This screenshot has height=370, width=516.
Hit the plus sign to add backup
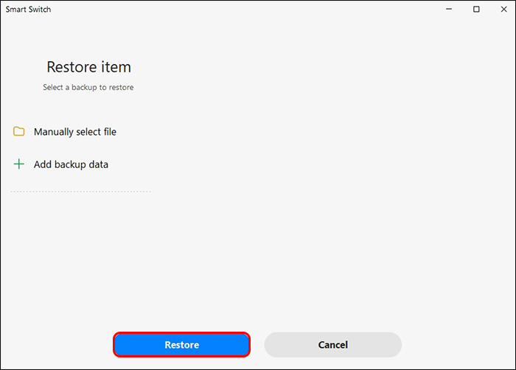[19, 164]
